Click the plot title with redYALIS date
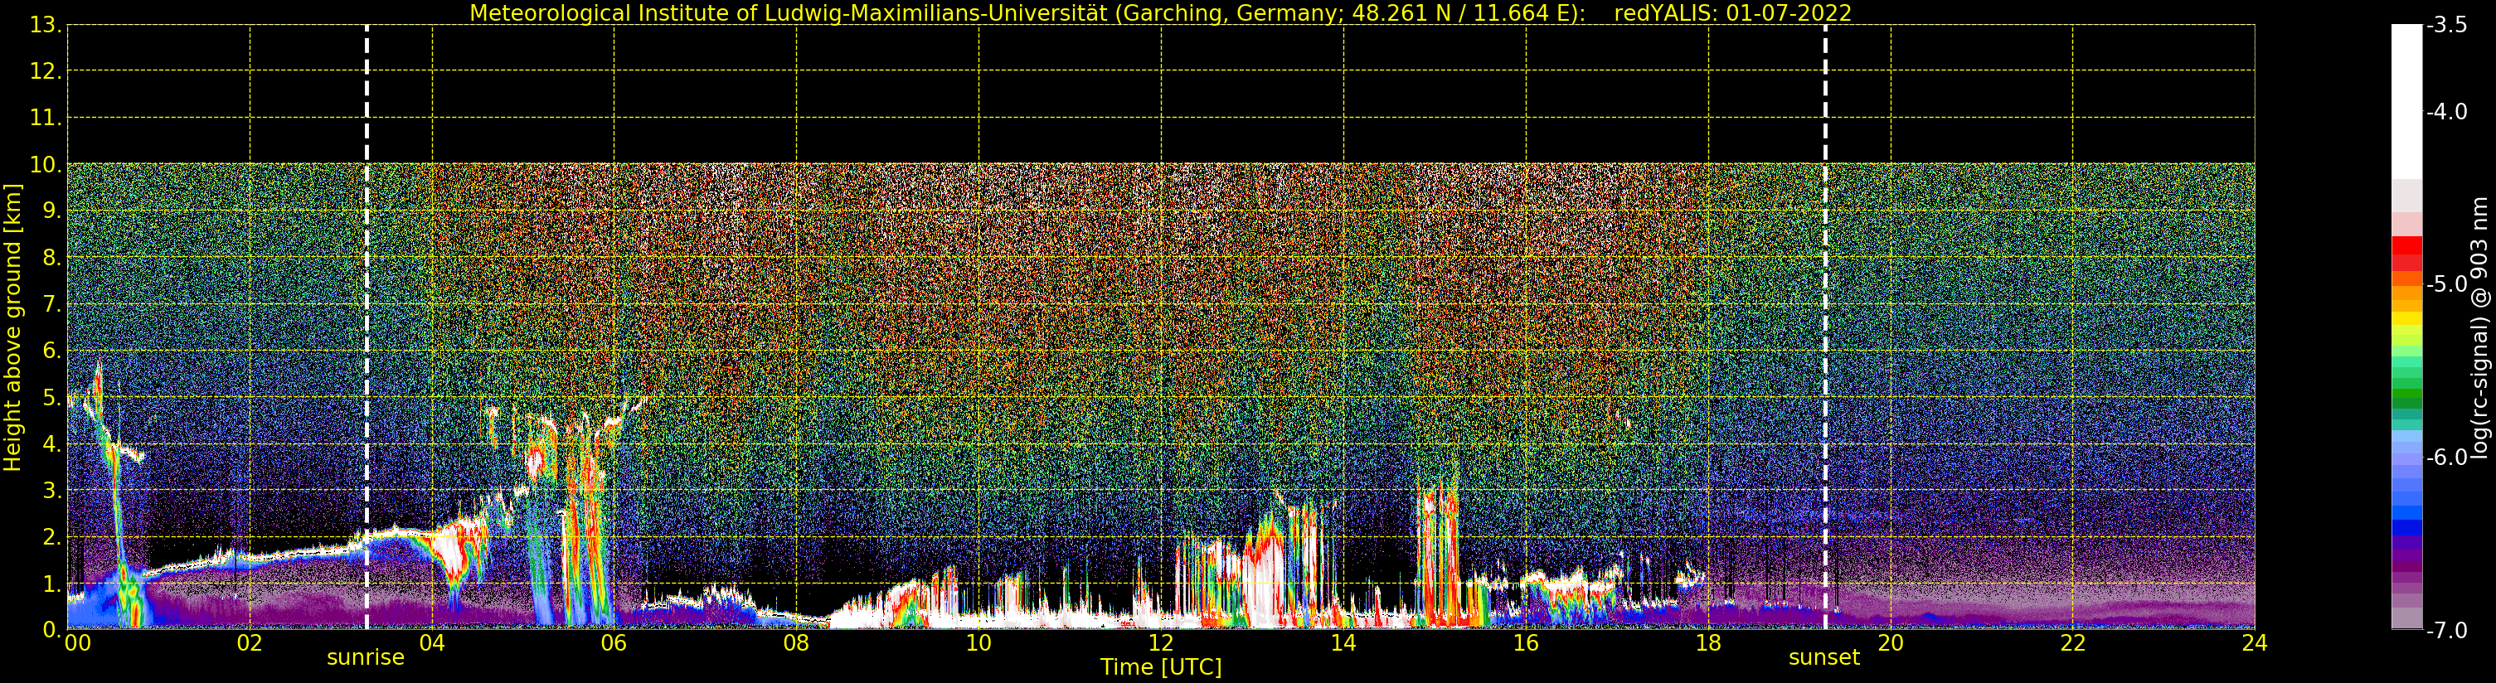Image resolution: width=2496 pixels, height=683 pixels. pos(1160,13)
